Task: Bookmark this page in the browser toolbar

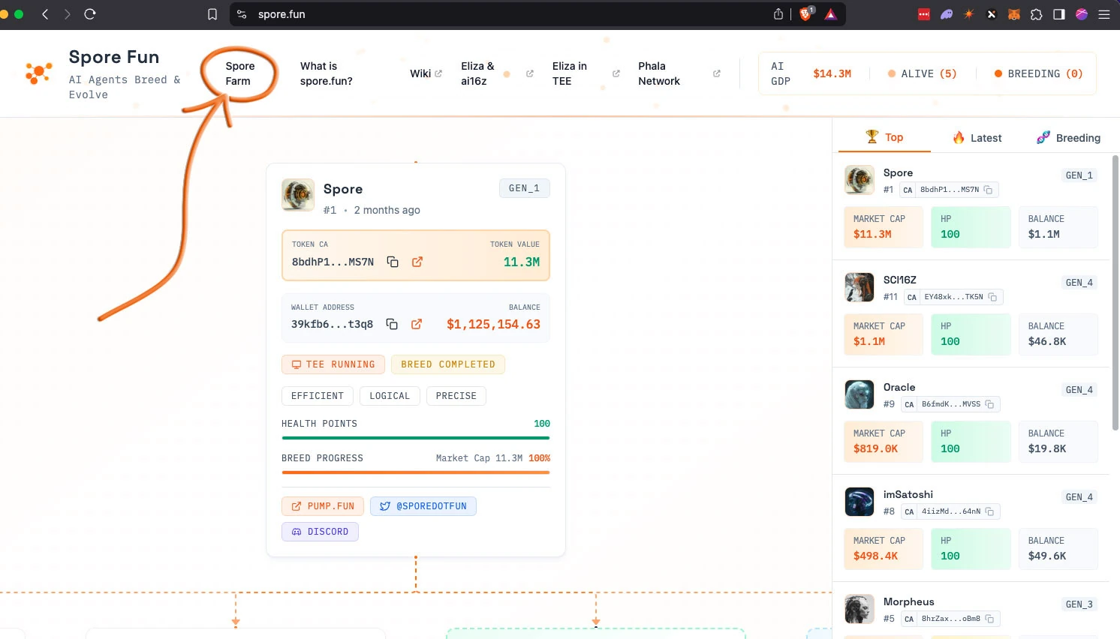Action: click(212, 14)
